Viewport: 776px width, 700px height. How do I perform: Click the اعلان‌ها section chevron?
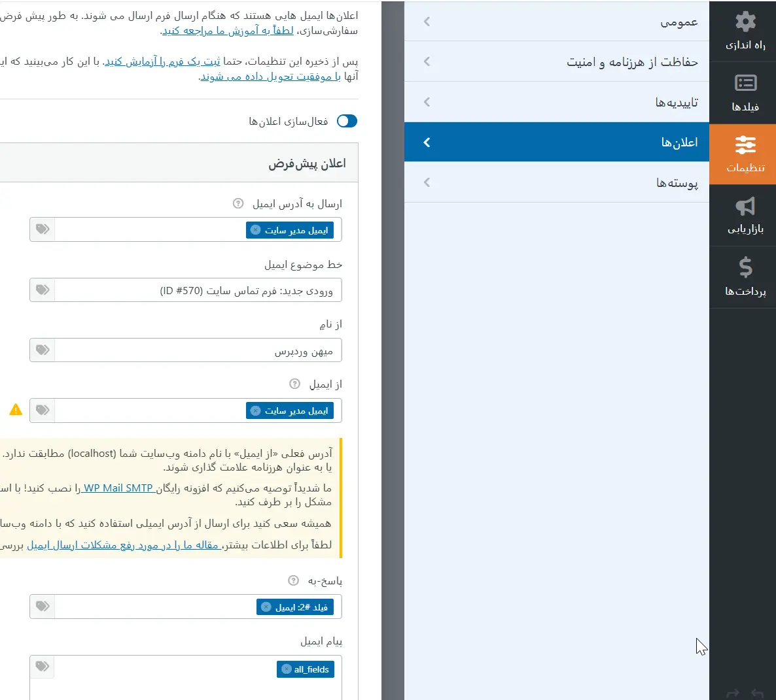(427, 142)
